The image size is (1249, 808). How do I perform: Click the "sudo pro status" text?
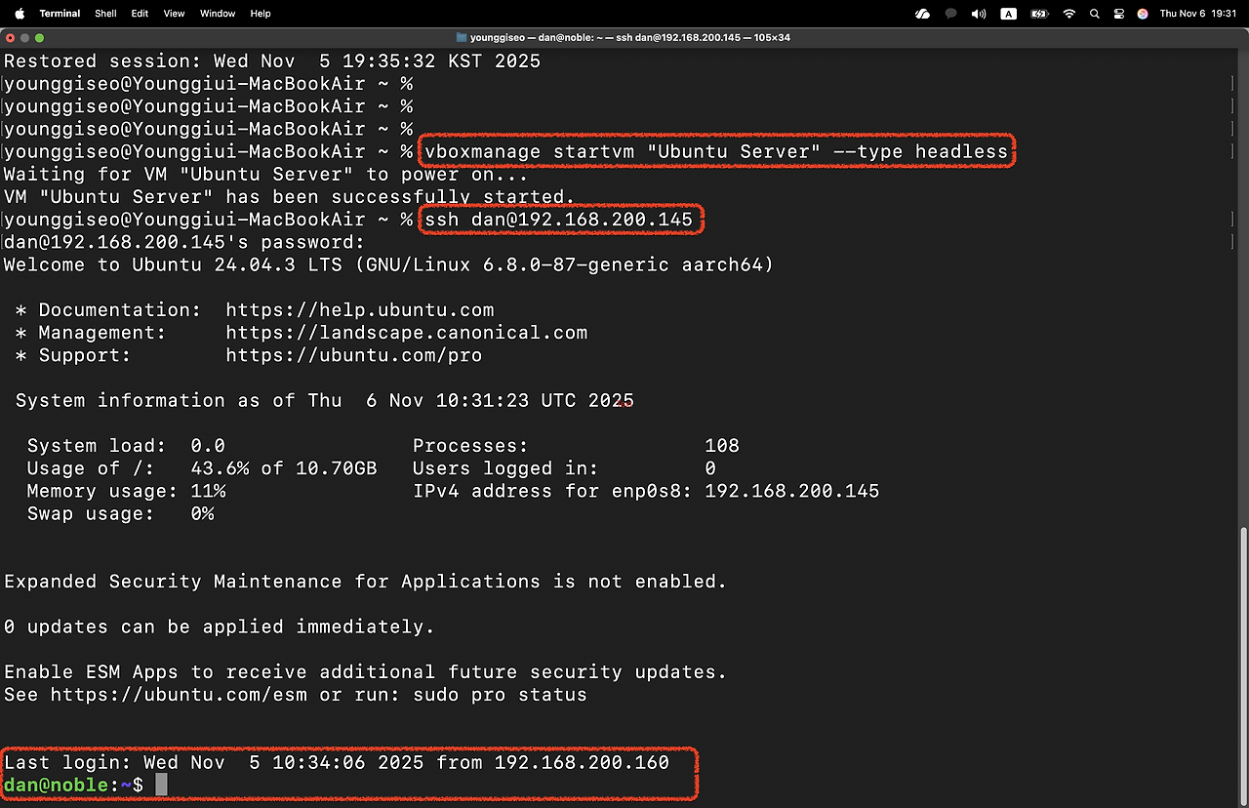[500, 695]
